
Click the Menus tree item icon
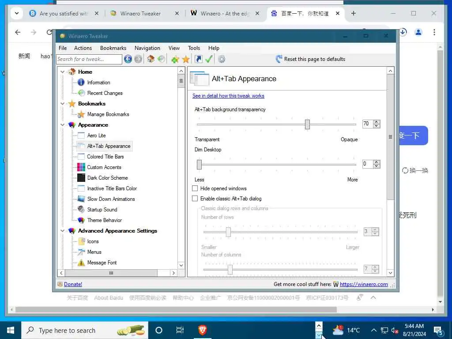click(81, 252)
